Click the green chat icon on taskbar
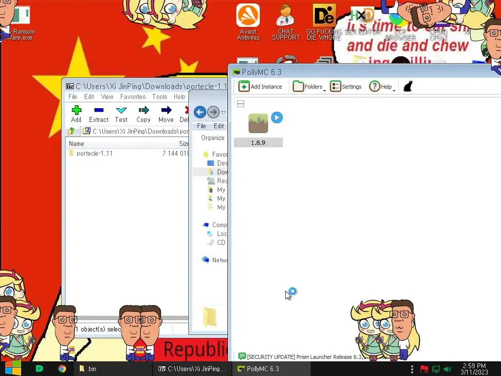The image size is (501, 376). [39, 369]
